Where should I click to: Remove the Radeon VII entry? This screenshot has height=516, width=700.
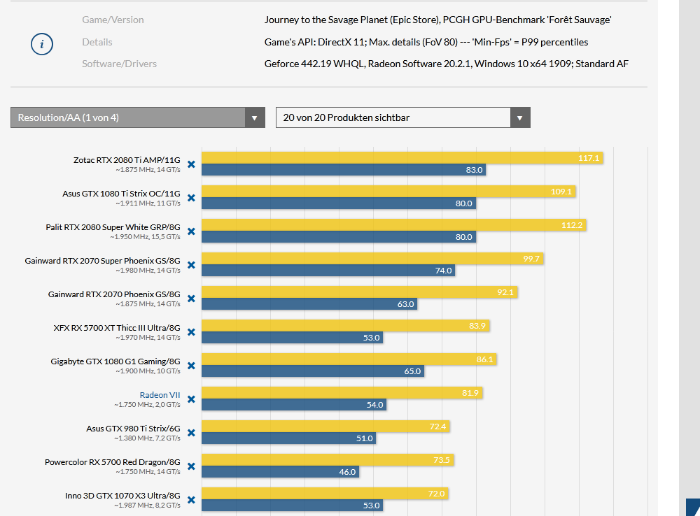pyautogui.click(x=191, y=399)
